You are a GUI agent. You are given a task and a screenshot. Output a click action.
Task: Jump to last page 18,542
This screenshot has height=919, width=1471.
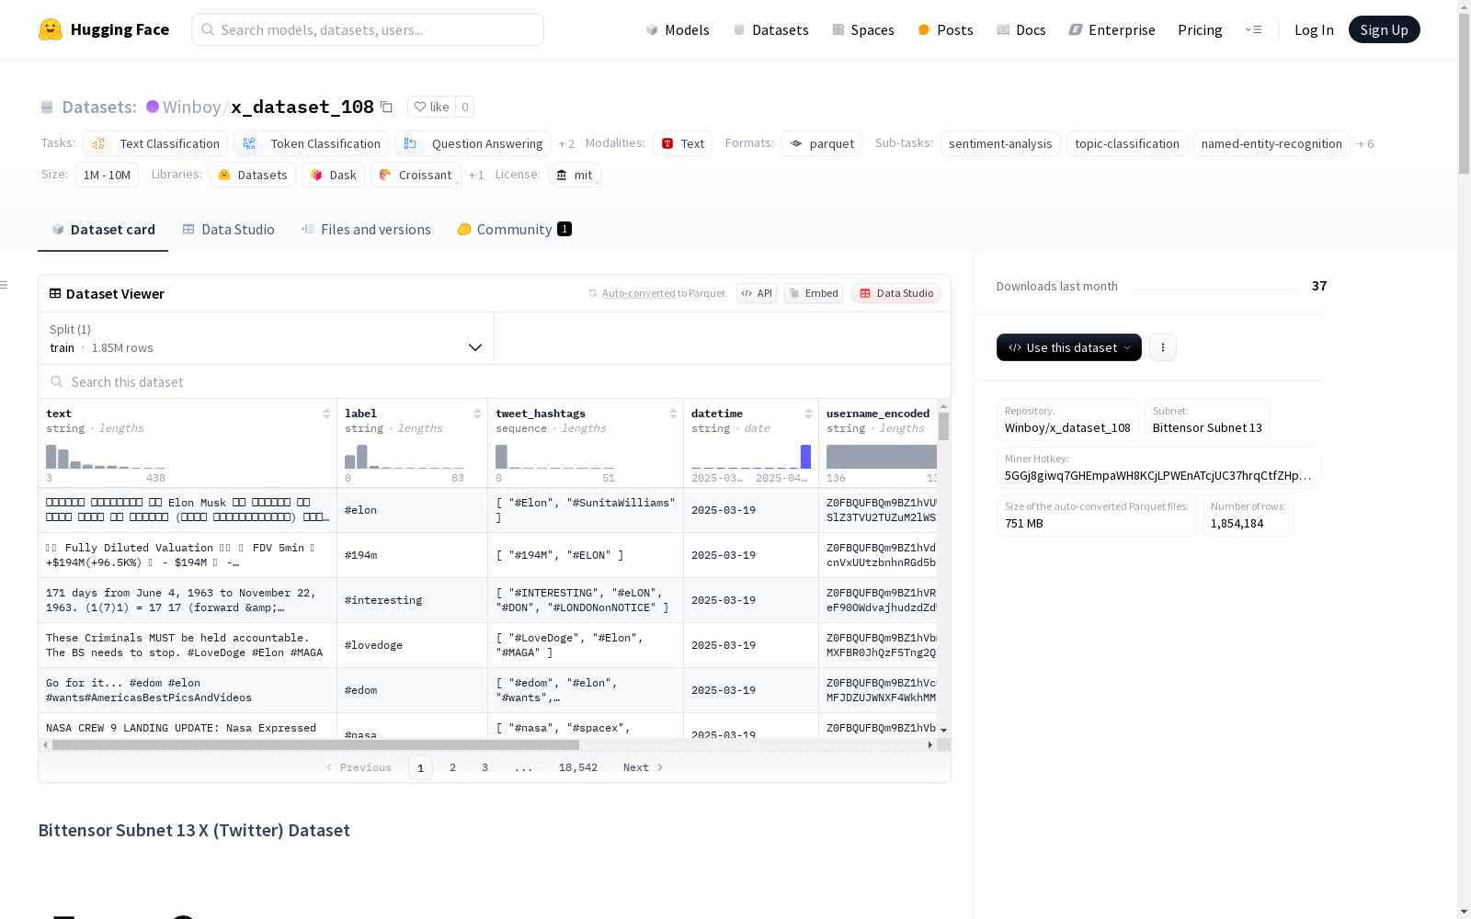click(578, 767)
